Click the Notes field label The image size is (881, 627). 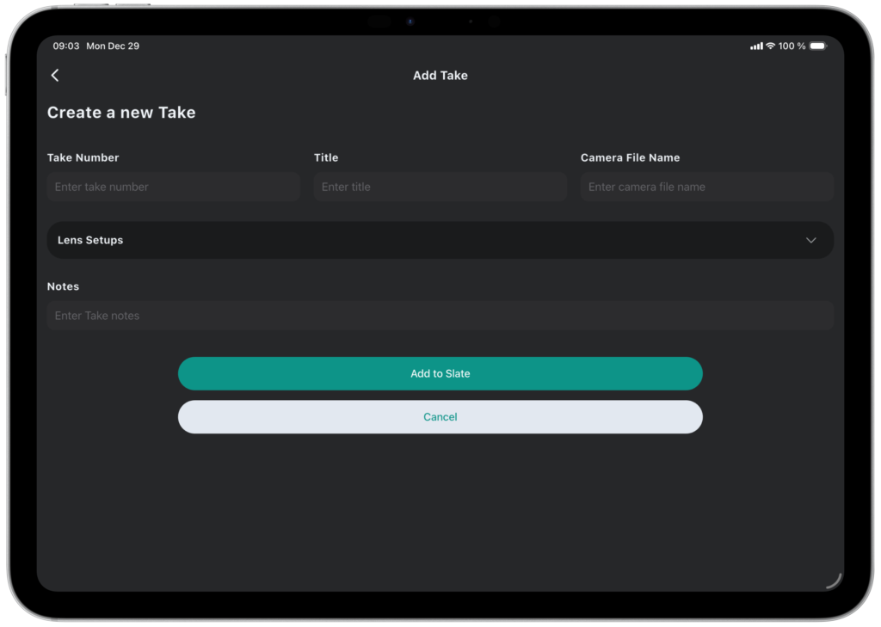click(x=63, y=286)
